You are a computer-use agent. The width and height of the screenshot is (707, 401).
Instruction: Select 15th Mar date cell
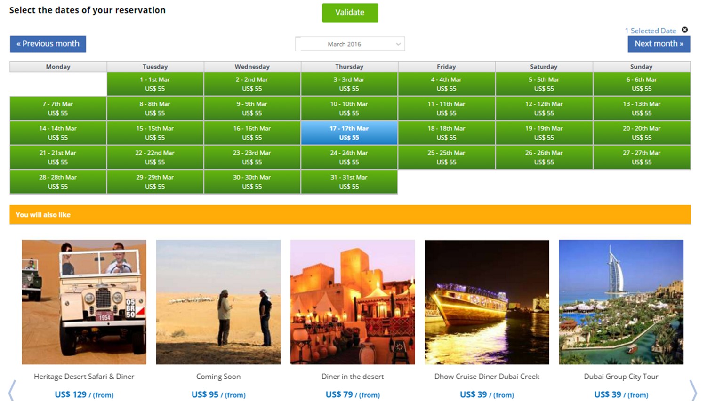click(x=155, y=133)
